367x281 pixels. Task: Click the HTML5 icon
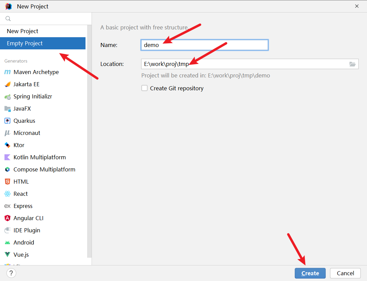pos(7,182)
